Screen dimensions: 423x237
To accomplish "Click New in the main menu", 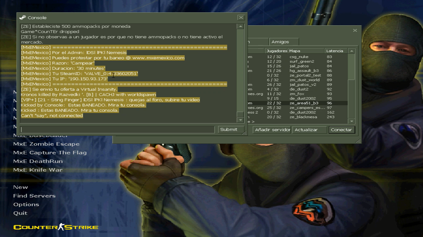I will 20,187.
